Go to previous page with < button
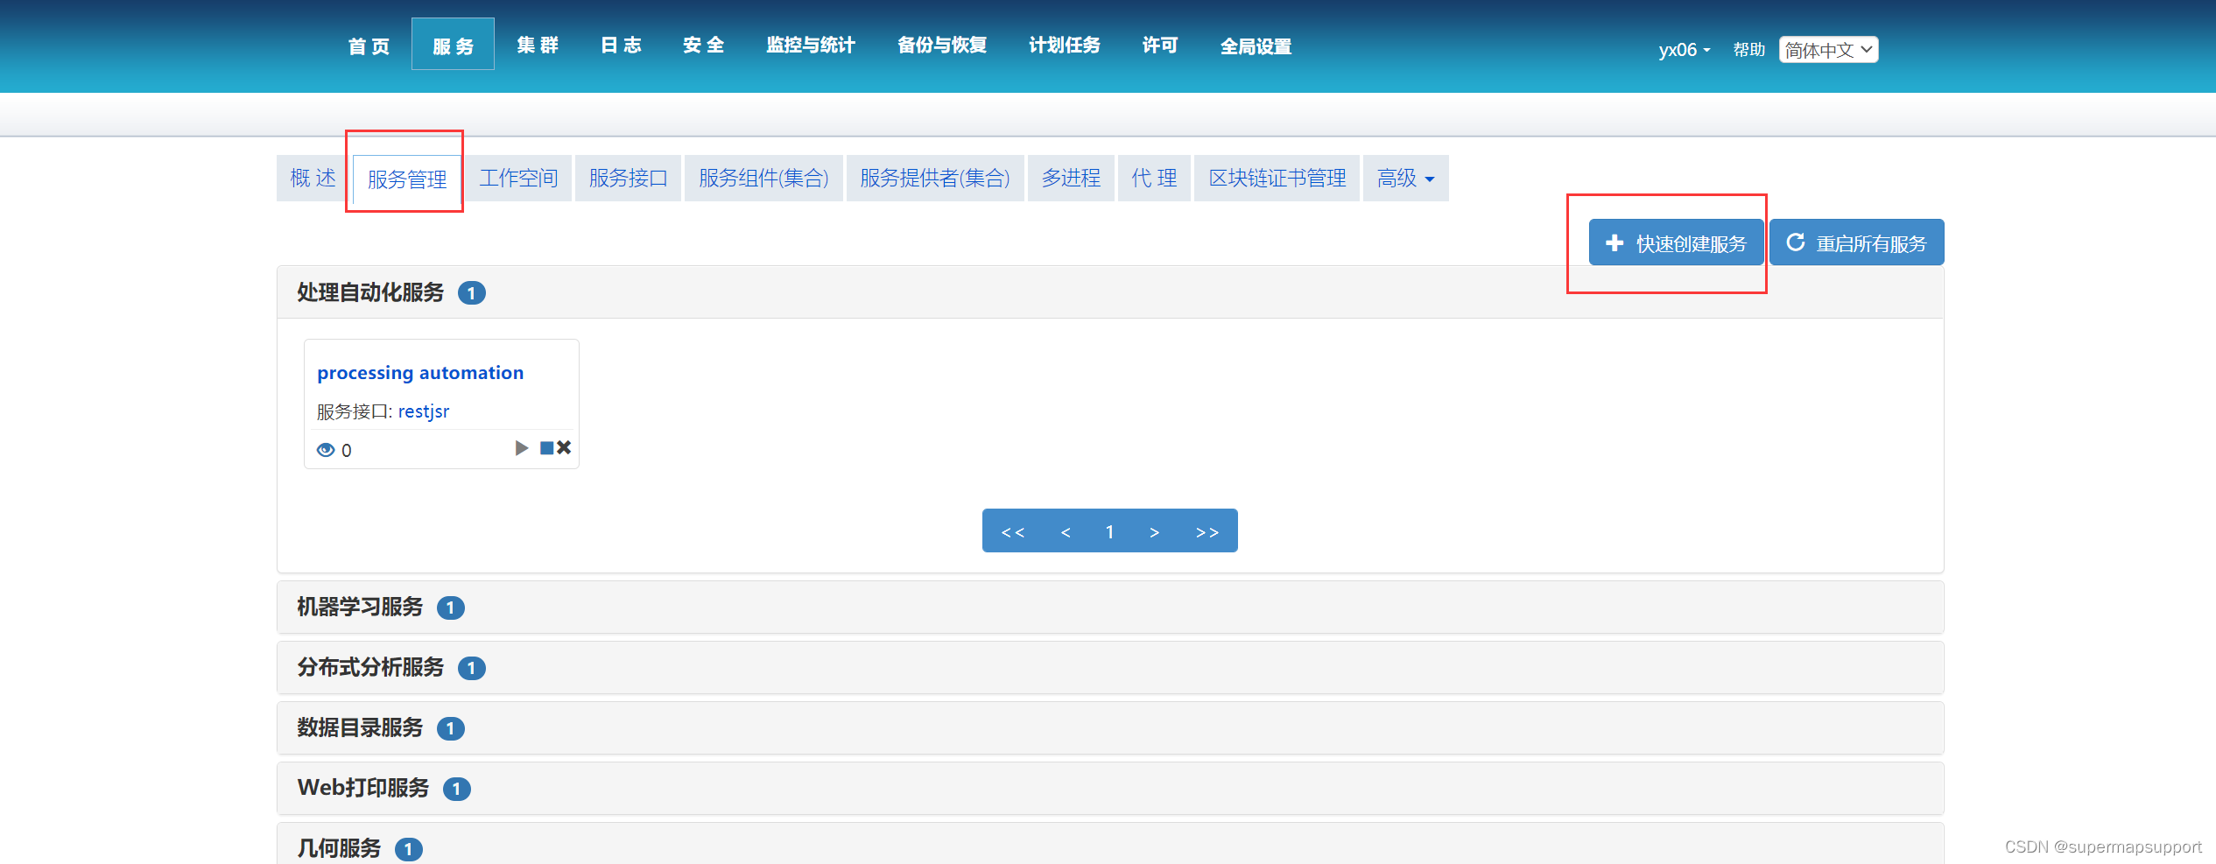The image size is (2216, 864). [1066, 531]
